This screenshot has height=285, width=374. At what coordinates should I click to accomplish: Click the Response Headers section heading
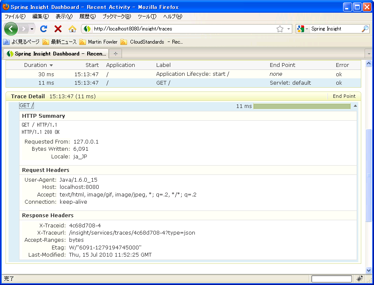[48, 216]
